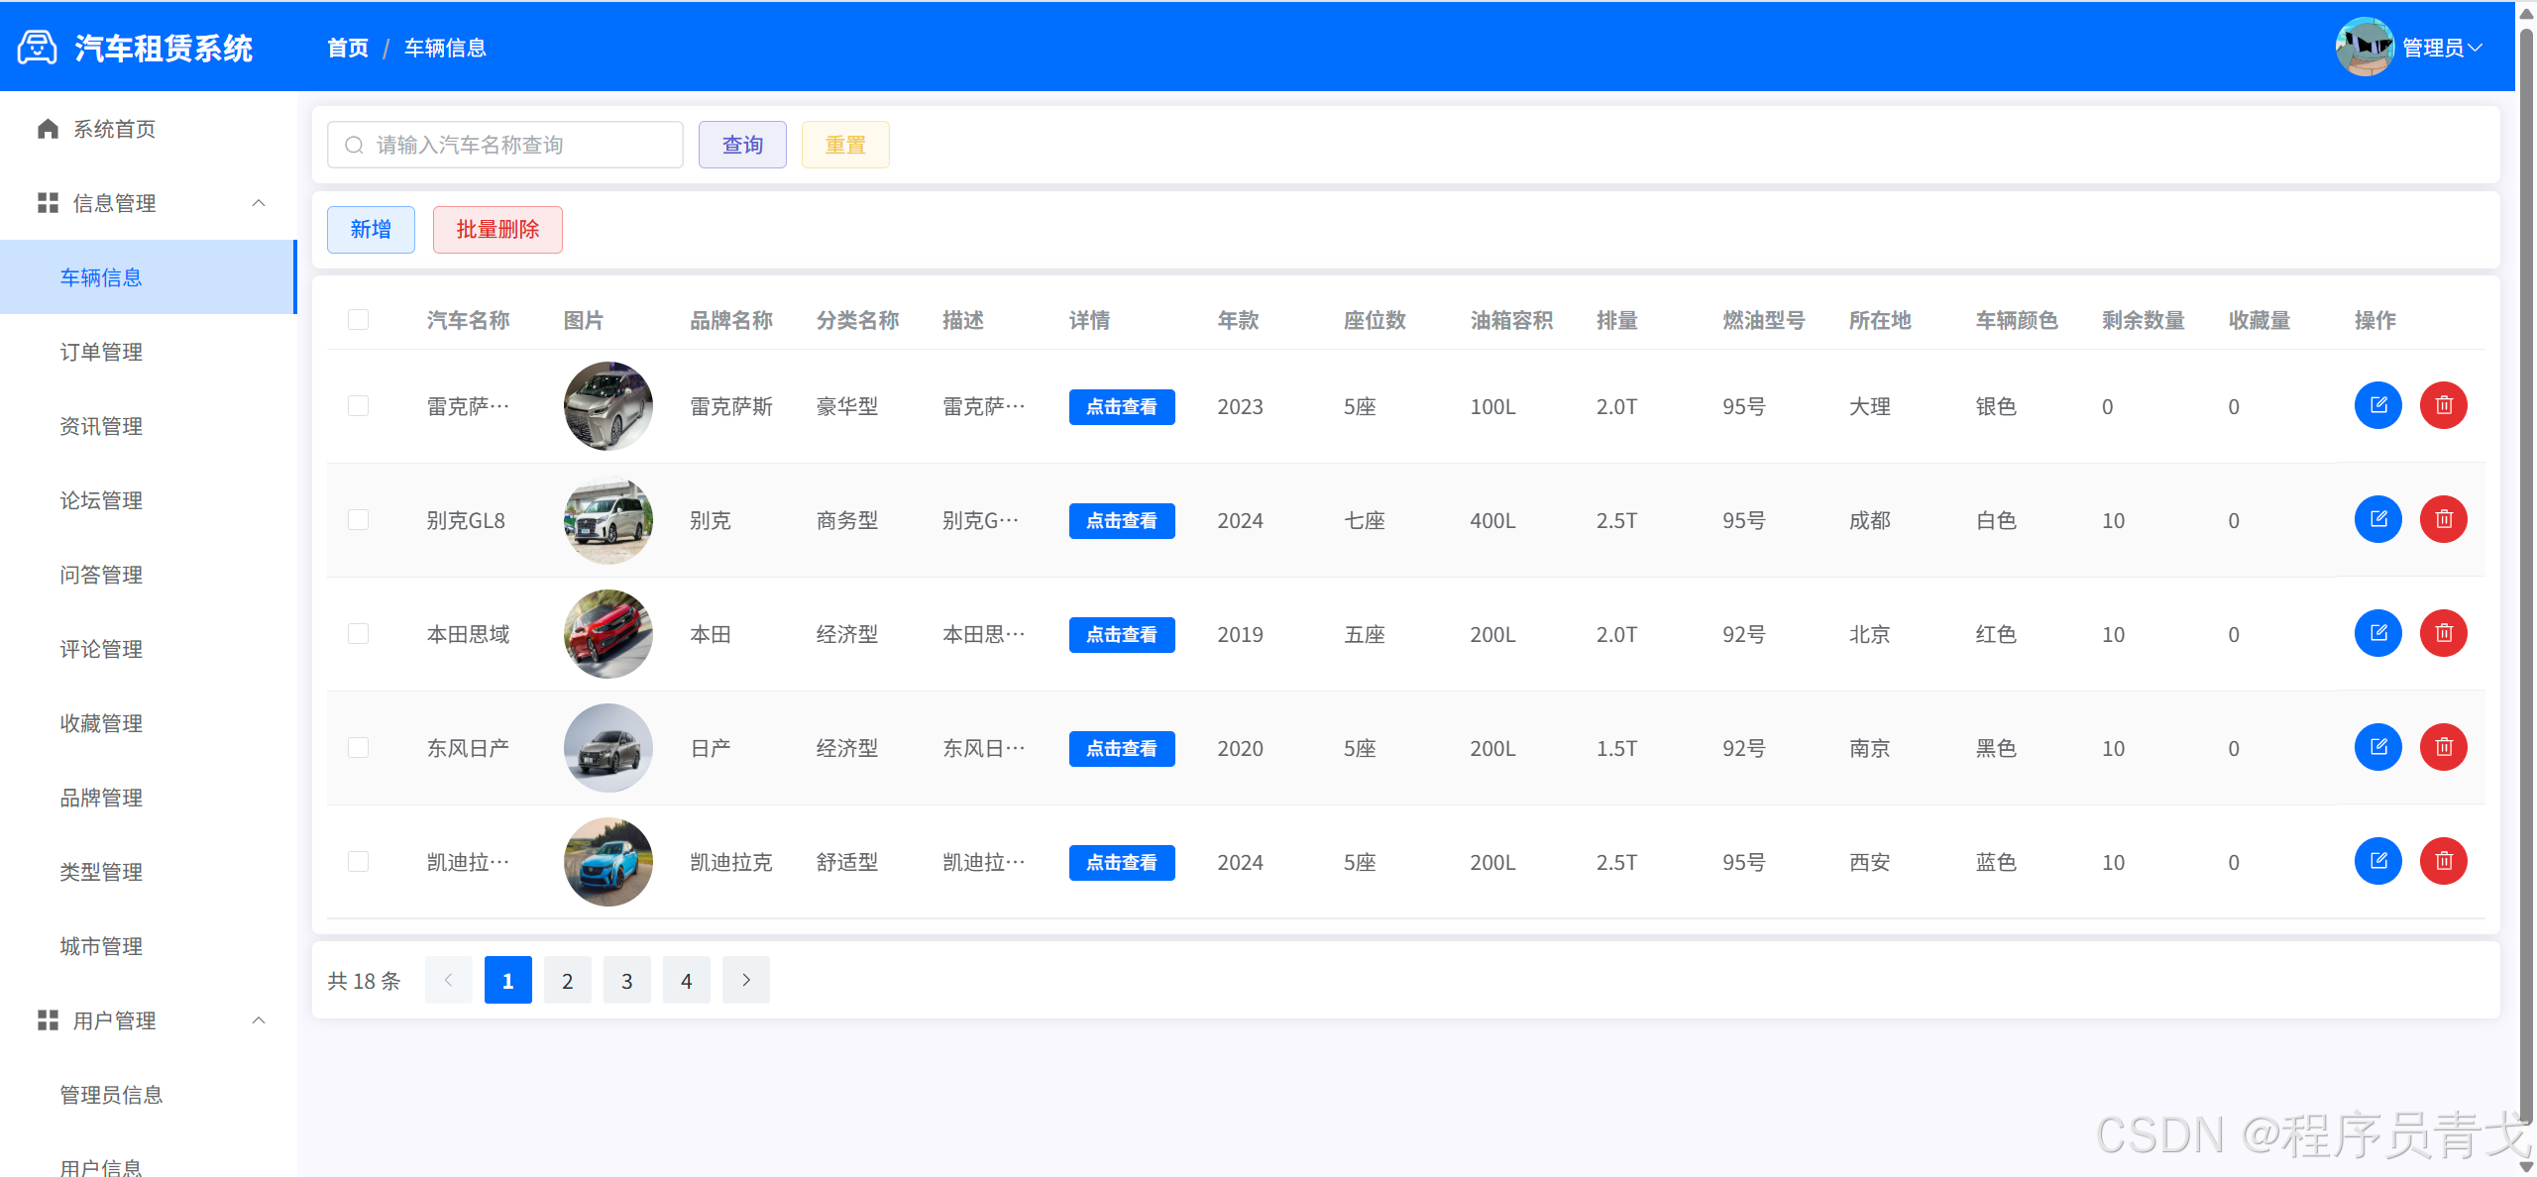
Task: Click delete icon for 本田思域 row
Action: (2444, 633)
